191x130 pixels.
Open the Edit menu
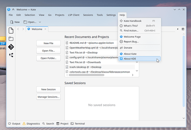click(x=19, y=15)
